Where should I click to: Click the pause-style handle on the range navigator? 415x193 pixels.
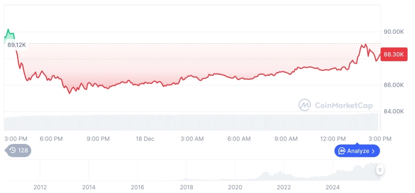[x=380, y=169]
